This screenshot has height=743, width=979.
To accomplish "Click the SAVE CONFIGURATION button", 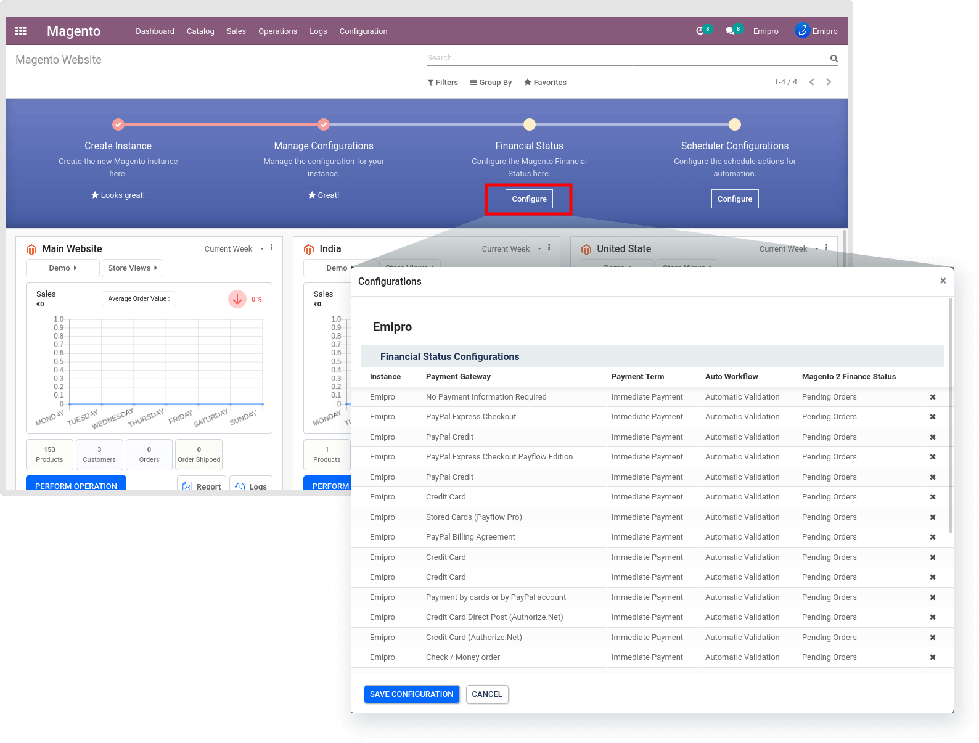I will [x=411, y=694].
